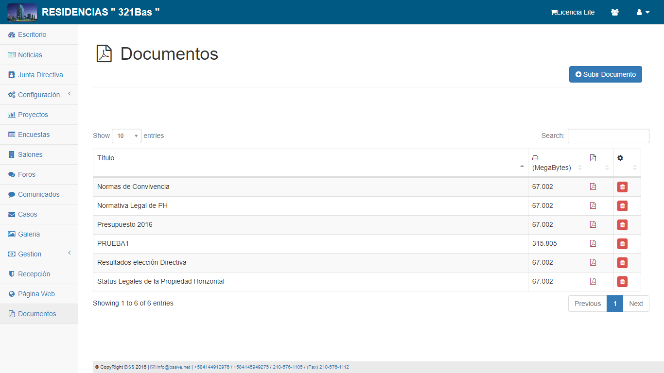Image resolution: width=664 pixels, height=373 pixels.
Task: Open the user account dropdown menu
Action: (x=643, y=12)
